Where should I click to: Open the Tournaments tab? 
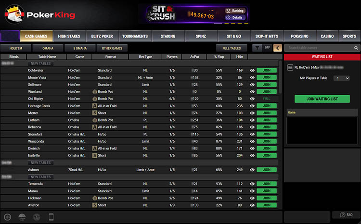(x=135, y=36)
